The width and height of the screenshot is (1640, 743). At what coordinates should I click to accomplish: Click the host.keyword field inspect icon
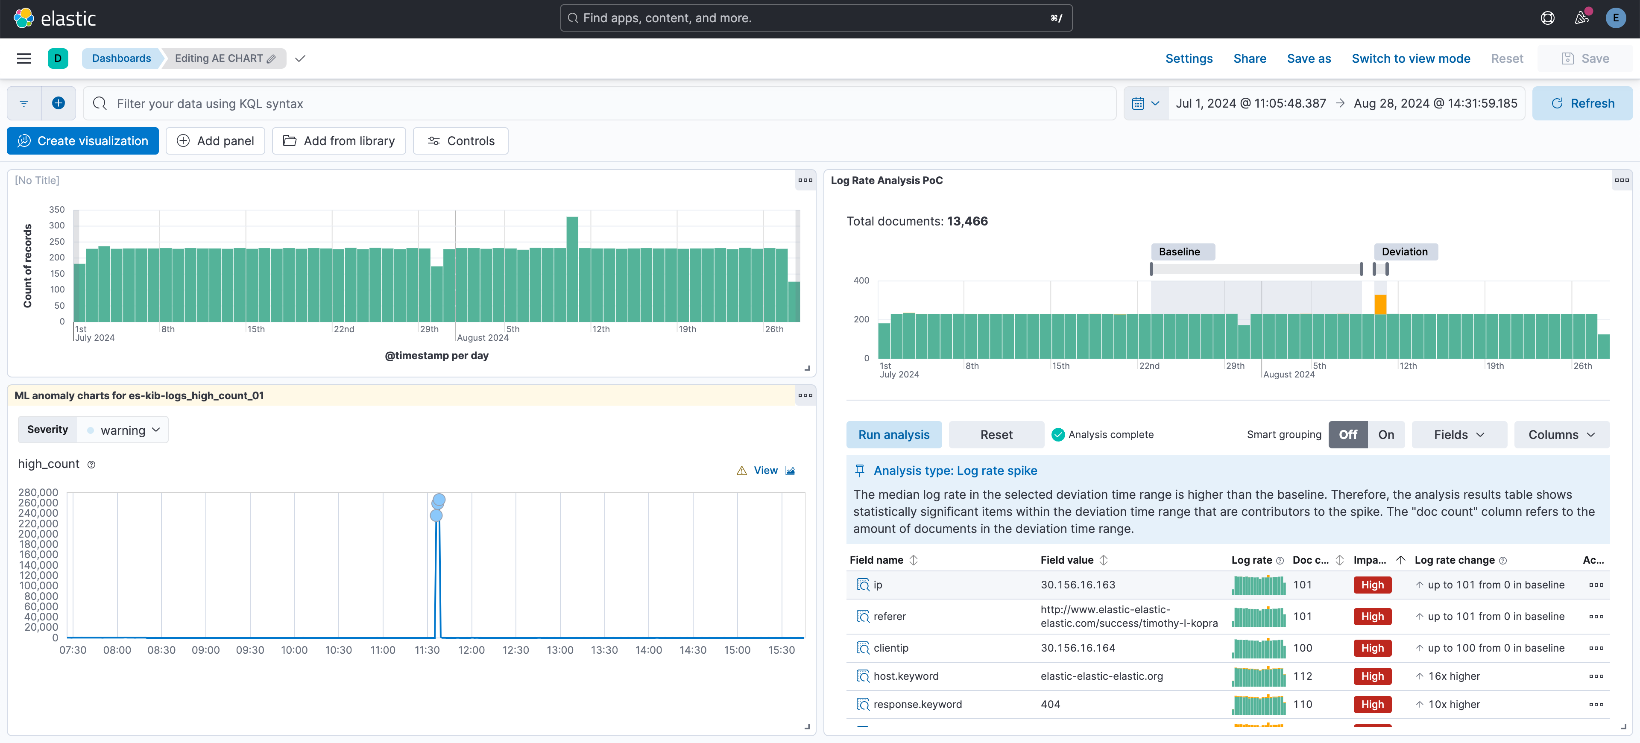click(x=863, y=676)
